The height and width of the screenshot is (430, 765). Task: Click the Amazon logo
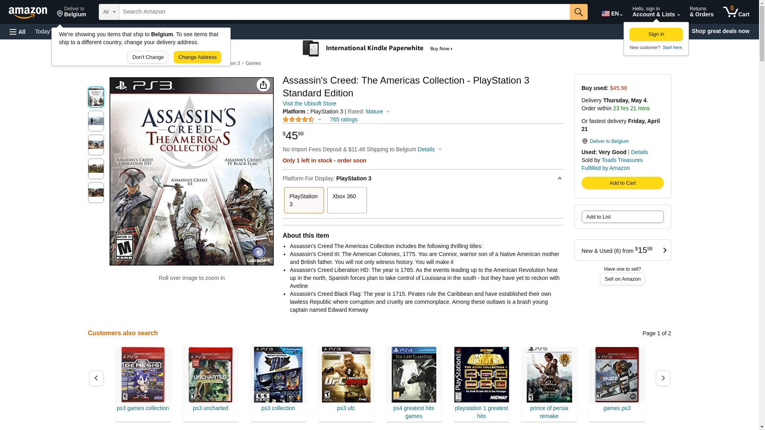[x=28, y=12]
